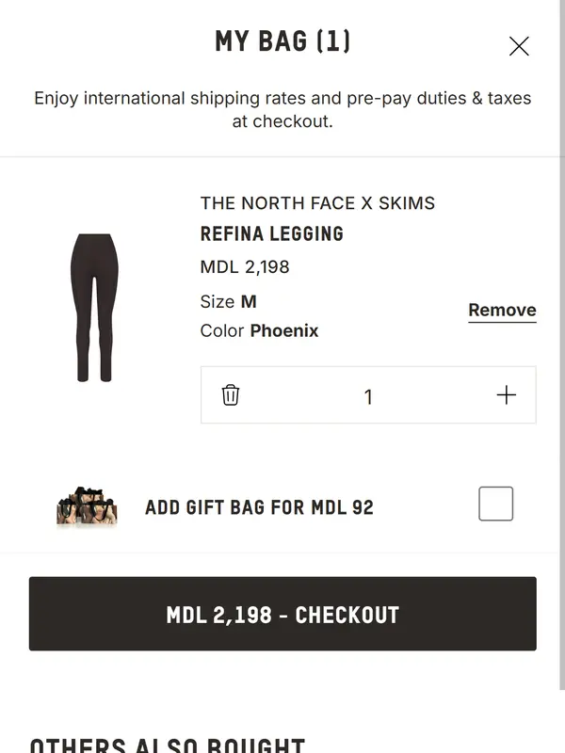Open the Refina Legging product title
Image resolution: width=565 pixels, height=753 pixels.
click(x=271, y=234)
